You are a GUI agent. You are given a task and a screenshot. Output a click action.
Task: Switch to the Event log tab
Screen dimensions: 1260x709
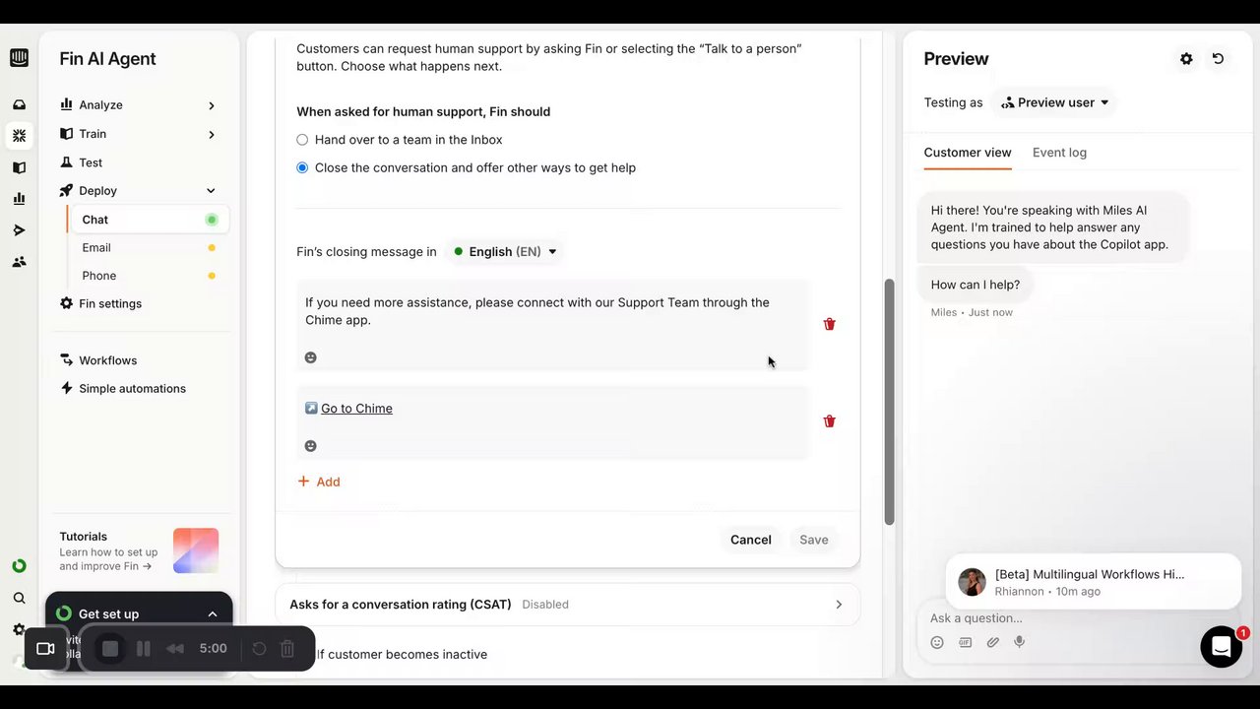[x=1059, y=153]
